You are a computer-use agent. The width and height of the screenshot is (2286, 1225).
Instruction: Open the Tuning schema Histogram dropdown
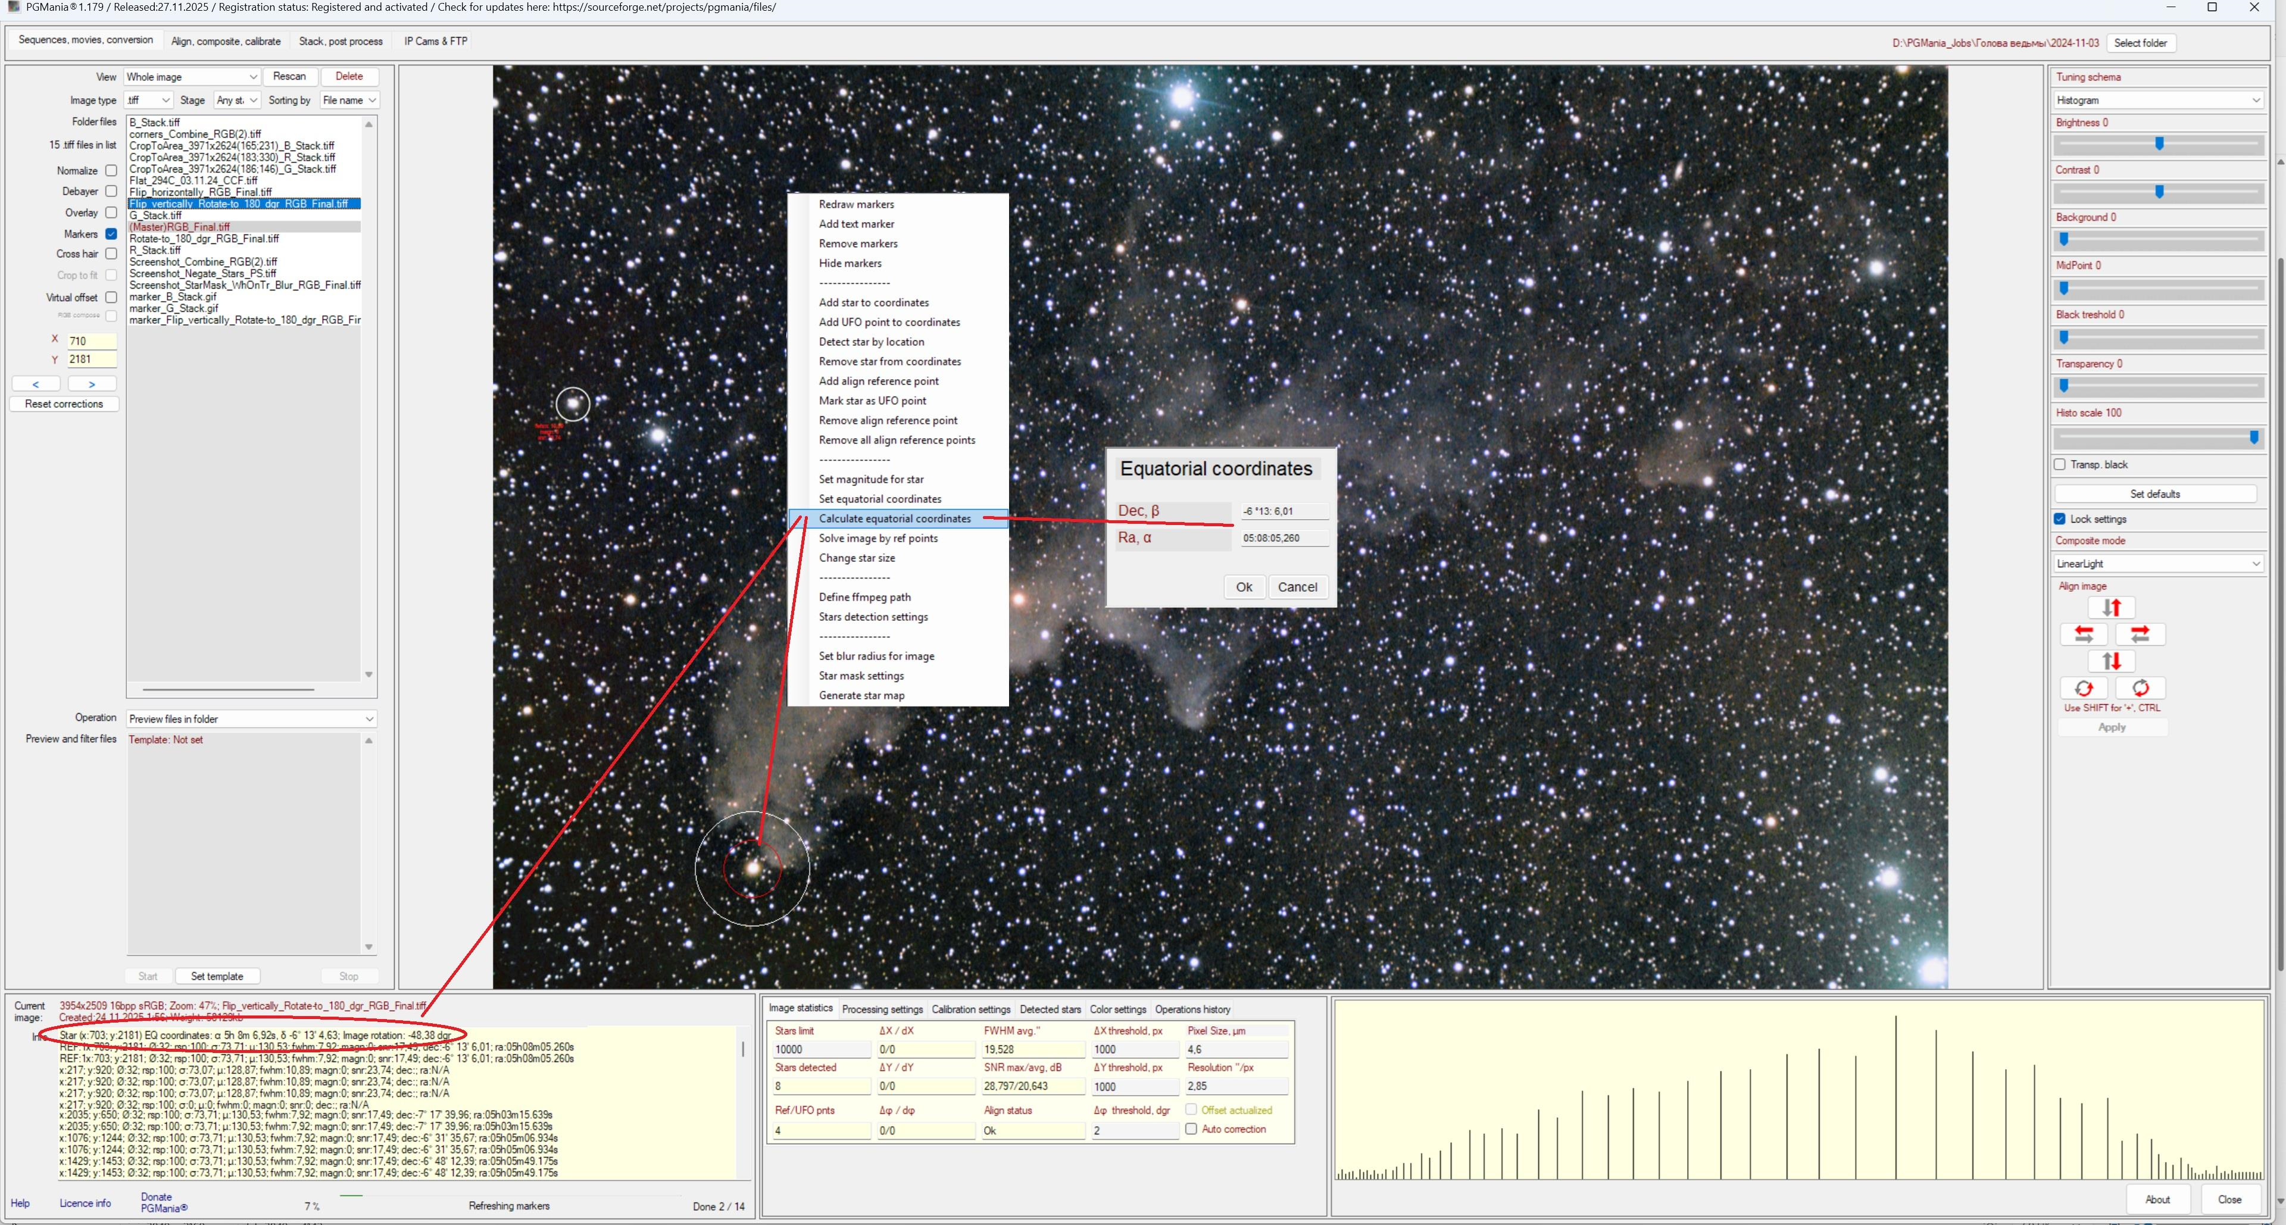[x=2157, y=100]
